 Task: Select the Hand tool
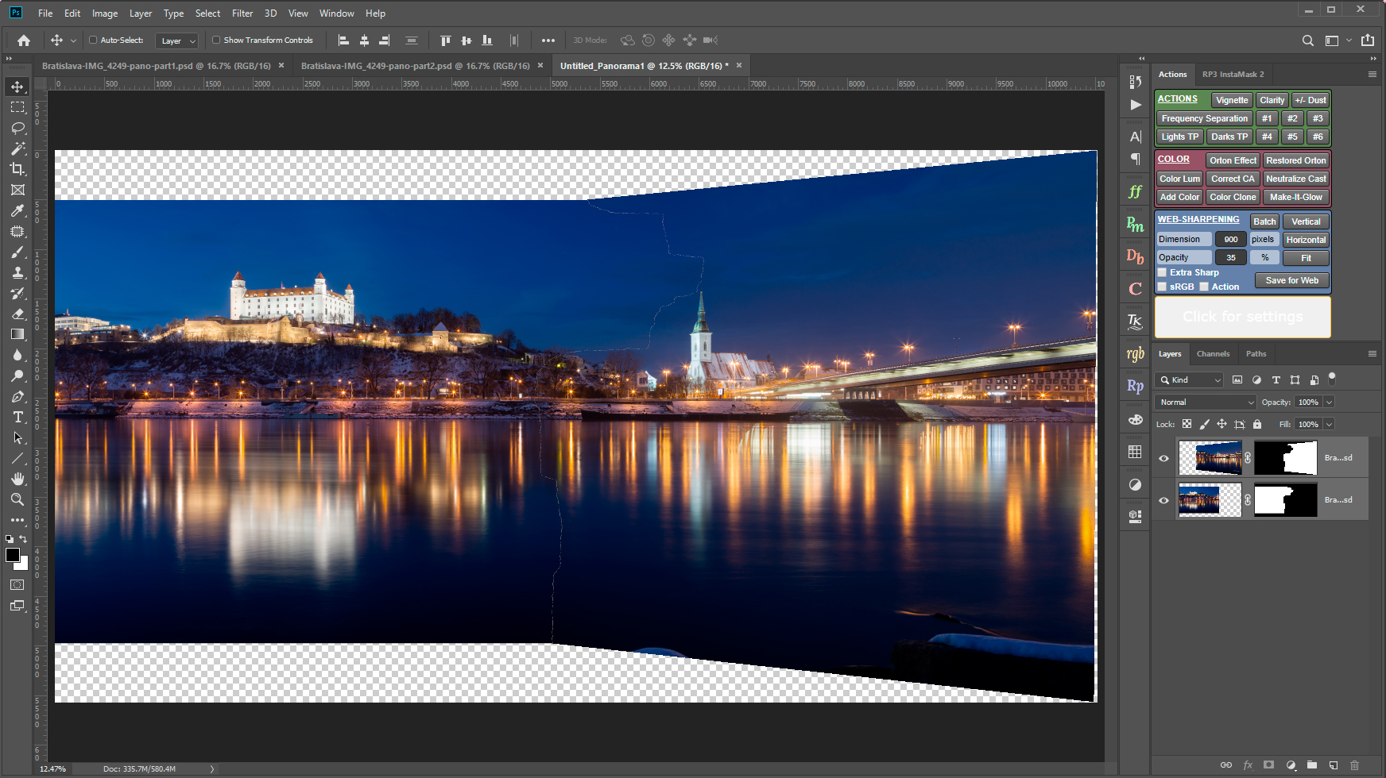[x=17, y=479]
